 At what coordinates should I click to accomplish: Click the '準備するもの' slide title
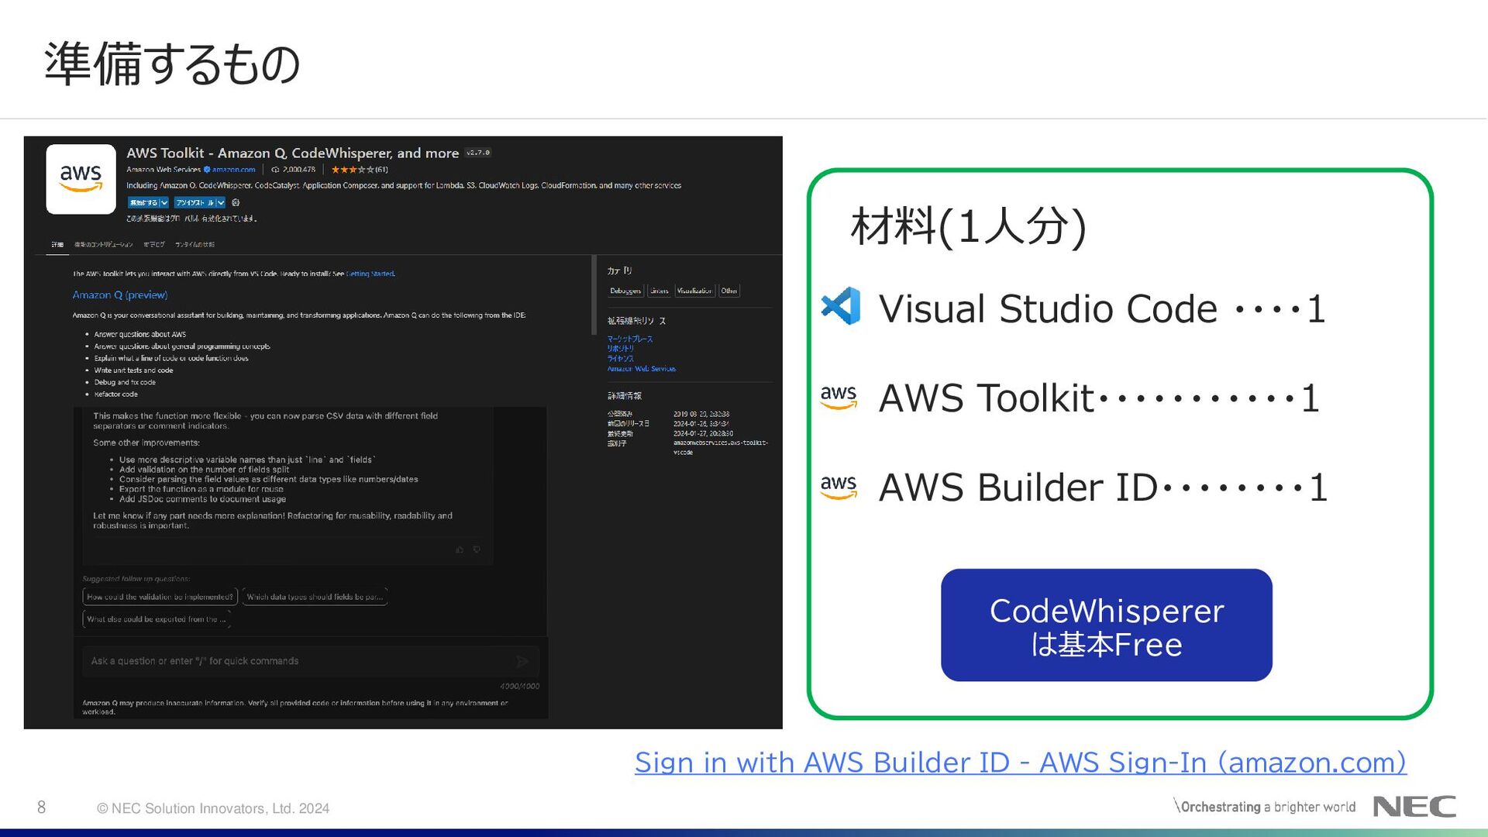pyautogui.click(x=172, y=64)
